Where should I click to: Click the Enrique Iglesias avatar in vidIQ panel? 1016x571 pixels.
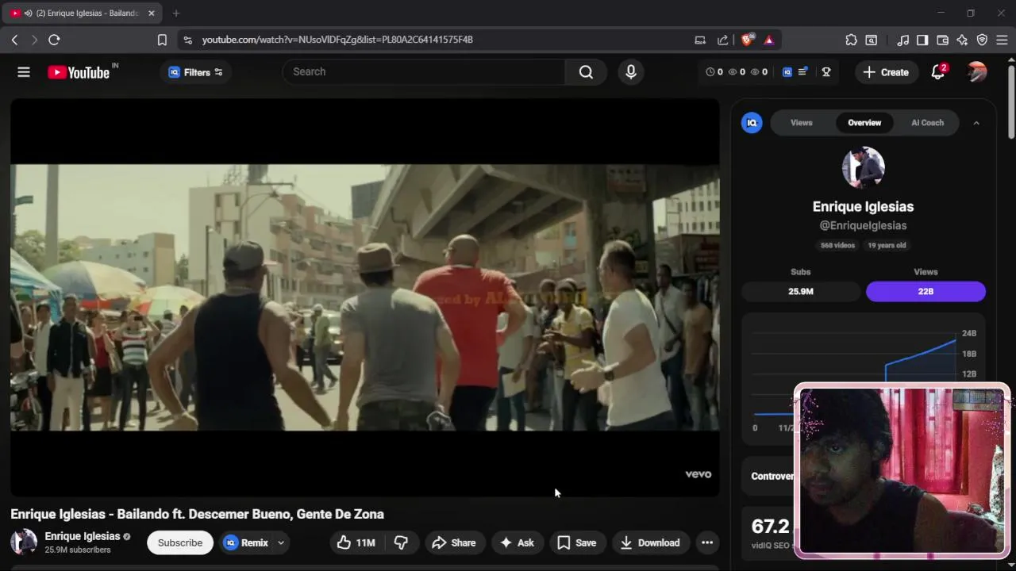click(x=863, y=167)
